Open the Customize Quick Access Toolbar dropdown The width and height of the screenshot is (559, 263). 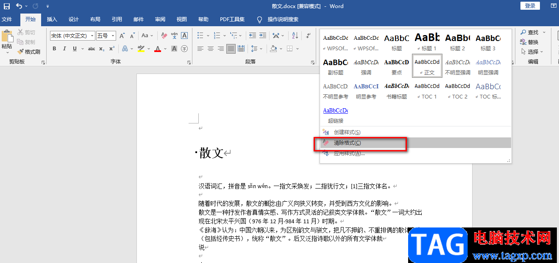[47, 6]
